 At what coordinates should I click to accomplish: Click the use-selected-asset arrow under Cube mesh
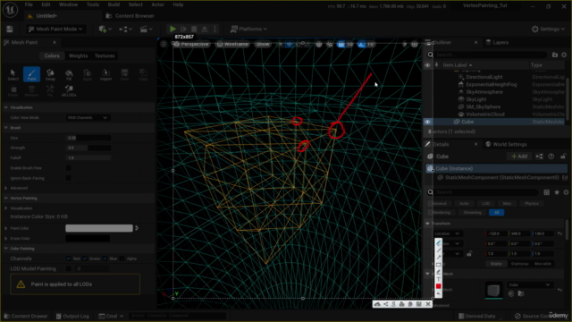[x=511, y=294]
